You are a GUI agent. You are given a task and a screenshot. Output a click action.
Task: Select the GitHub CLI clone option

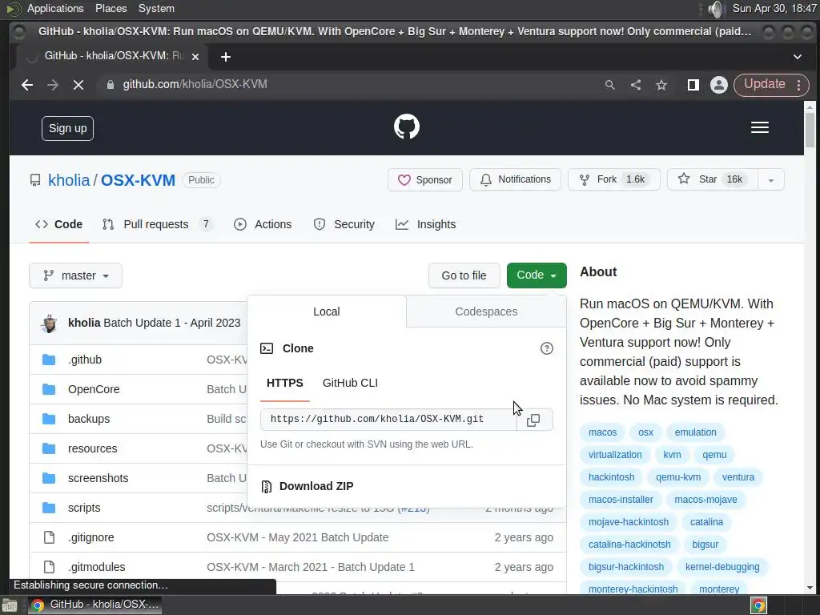(350, 383)
